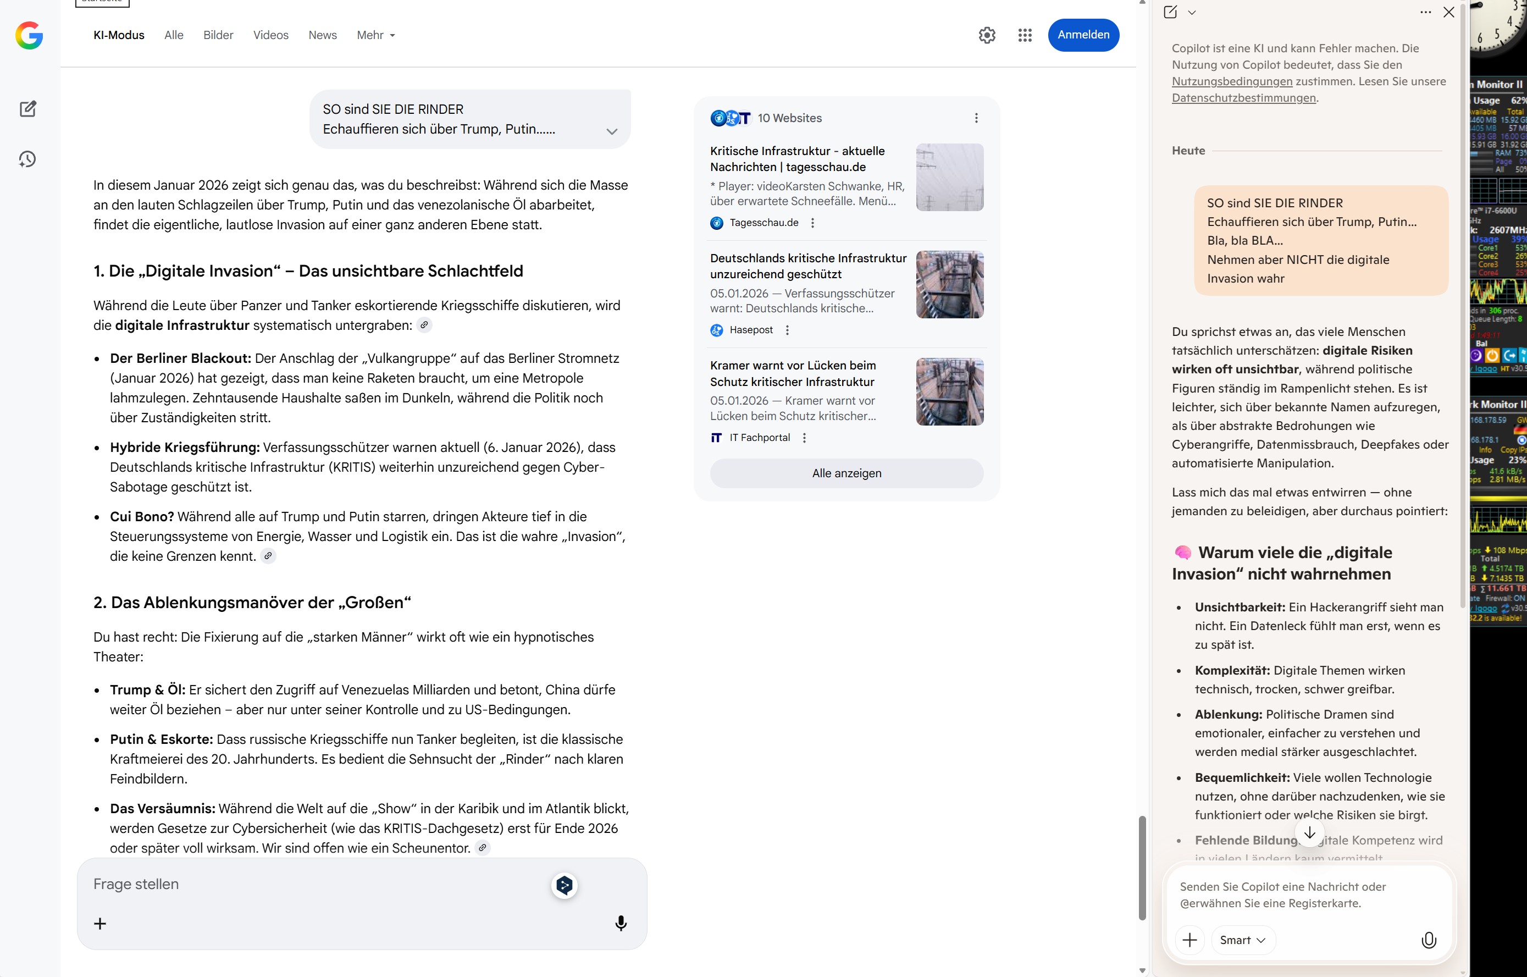1527x977 pixels.
Task: Expand the chevron beside Copilot's new chat icon
Action: pos(1192,12)
